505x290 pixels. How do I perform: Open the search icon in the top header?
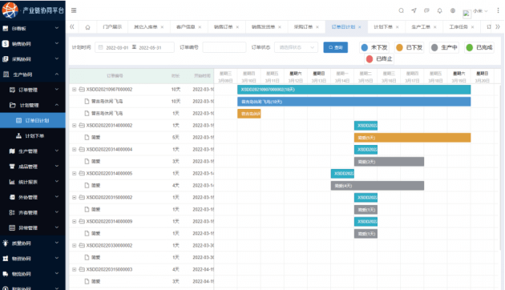[402, 10]
